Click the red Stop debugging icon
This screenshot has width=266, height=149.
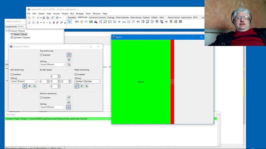54,22
